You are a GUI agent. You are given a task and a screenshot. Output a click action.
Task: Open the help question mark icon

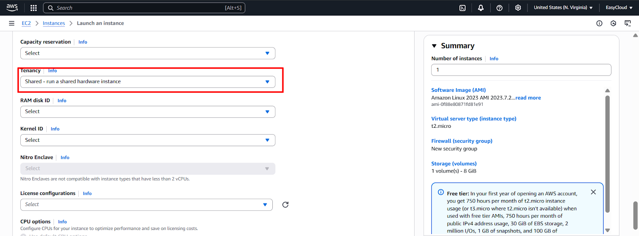coord(499,8)
